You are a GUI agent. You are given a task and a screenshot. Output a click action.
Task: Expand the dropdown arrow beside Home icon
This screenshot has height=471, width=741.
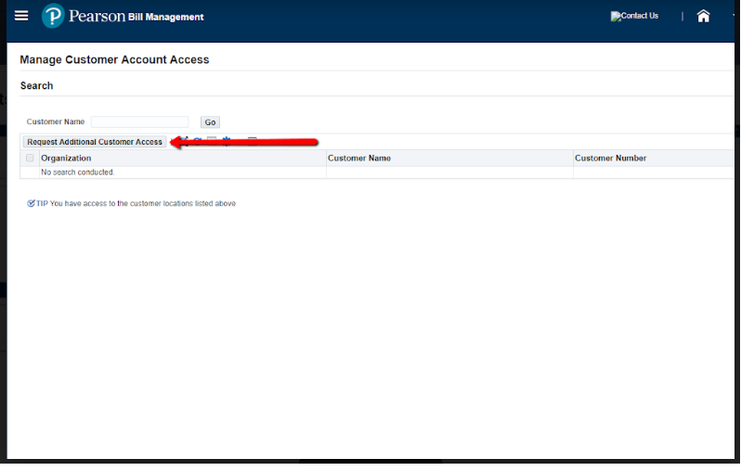734,16
